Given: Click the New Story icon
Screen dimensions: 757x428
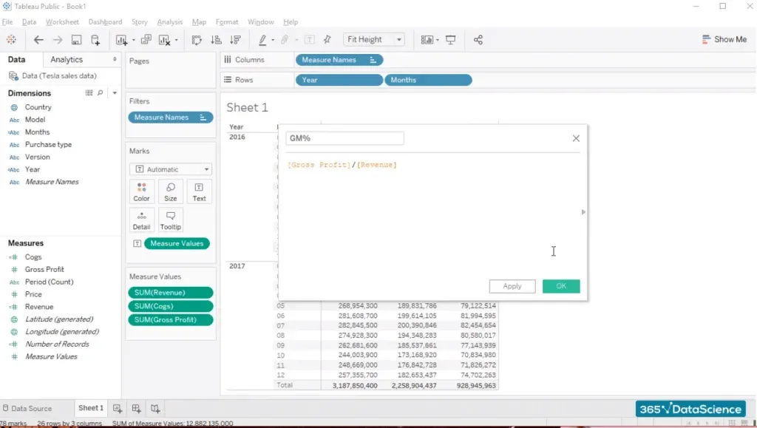Looking at the screenshot, I should (155, 408).
